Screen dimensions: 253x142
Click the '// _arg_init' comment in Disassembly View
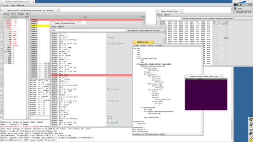click(113, 89)
